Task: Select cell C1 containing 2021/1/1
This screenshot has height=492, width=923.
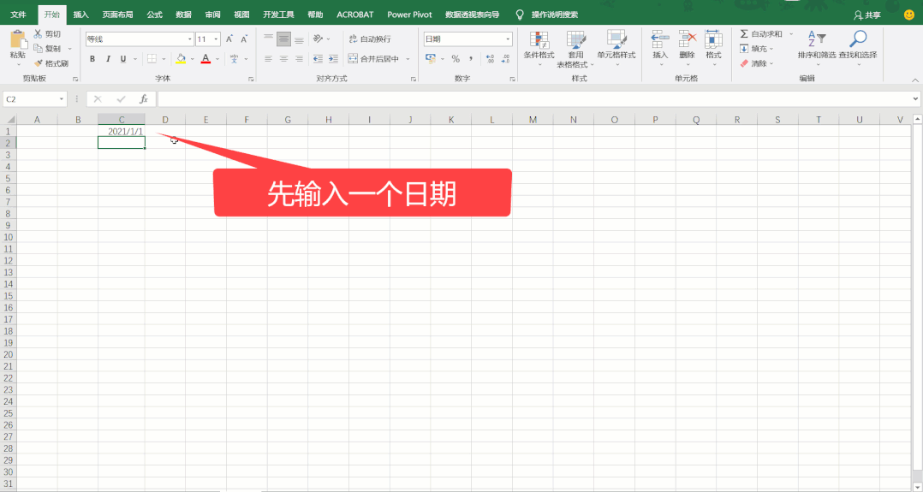Action: [x=121, y=131]
